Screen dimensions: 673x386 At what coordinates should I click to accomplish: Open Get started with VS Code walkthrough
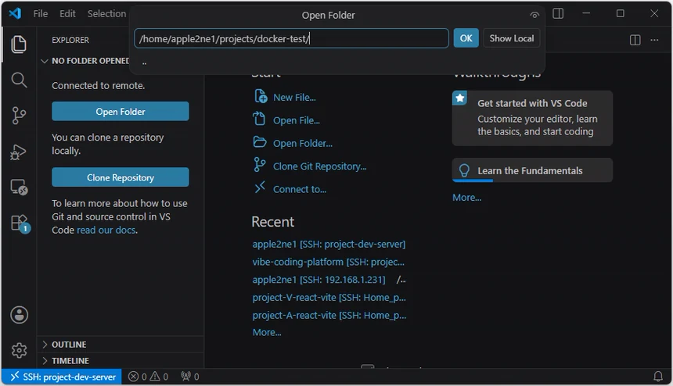(x=532, y=118)
